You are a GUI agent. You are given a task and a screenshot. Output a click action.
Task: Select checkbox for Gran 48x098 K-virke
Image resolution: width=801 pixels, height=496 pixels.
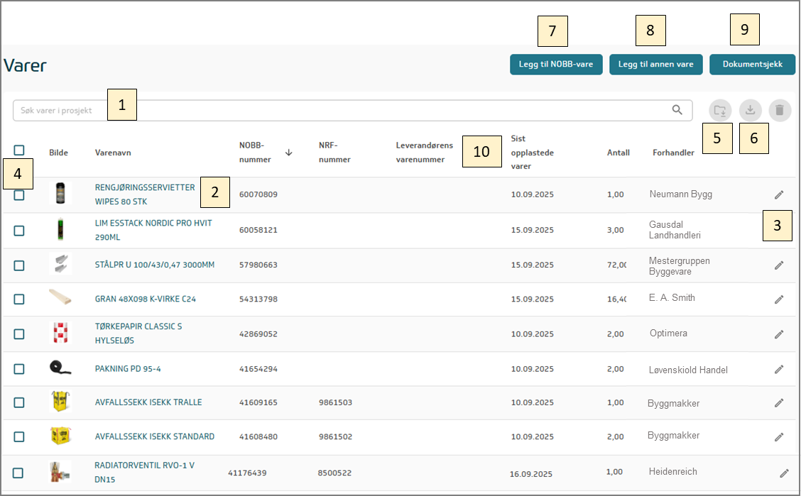pos(19,299)
